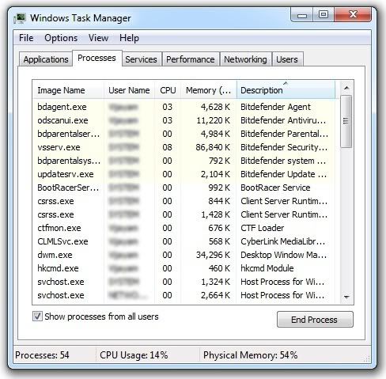Sort by Memory column header
Image resolution: width=386 pixels, height=379 pixels.
(x=209, y=90)
